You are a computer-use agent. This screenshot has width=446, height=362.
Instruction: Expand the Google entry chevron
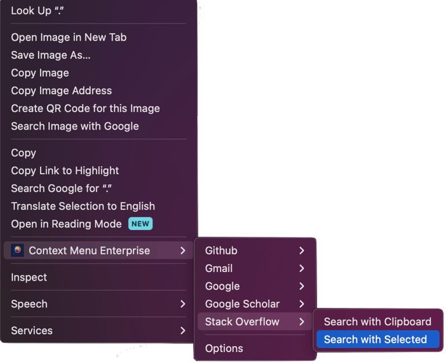click(x=302, y=286)
